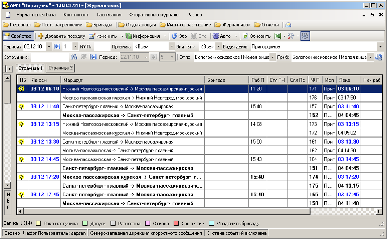Viewport: 387px width, 239px height.
Task: Click the binoculars search employee icon
Action: coord(74,57)
